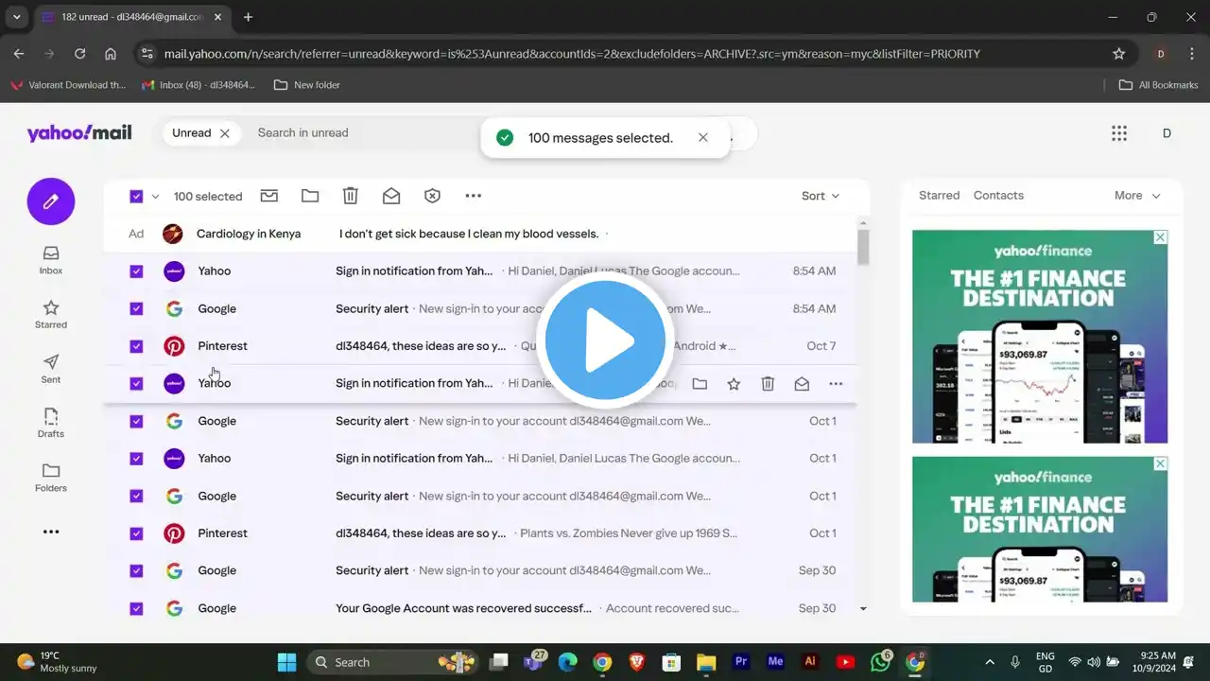Open the Sent folder in sidebar
The image size is (1210, 681).
pyautogui.click(x=51, y=369)
